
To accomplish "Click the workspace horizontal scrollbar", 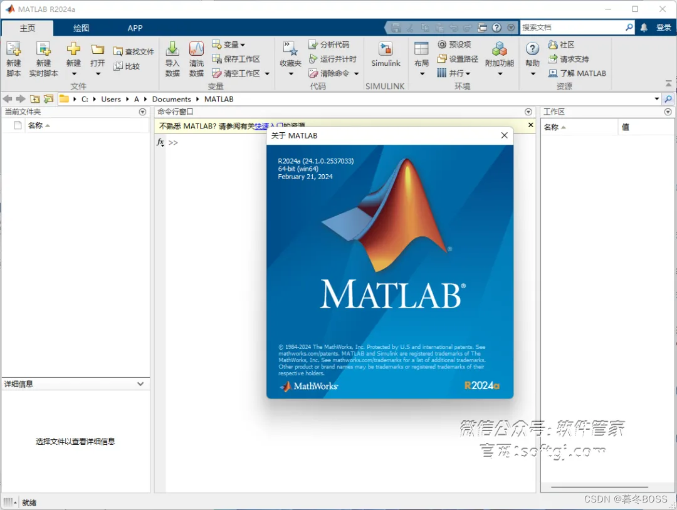I will click(x=600, y=487).
